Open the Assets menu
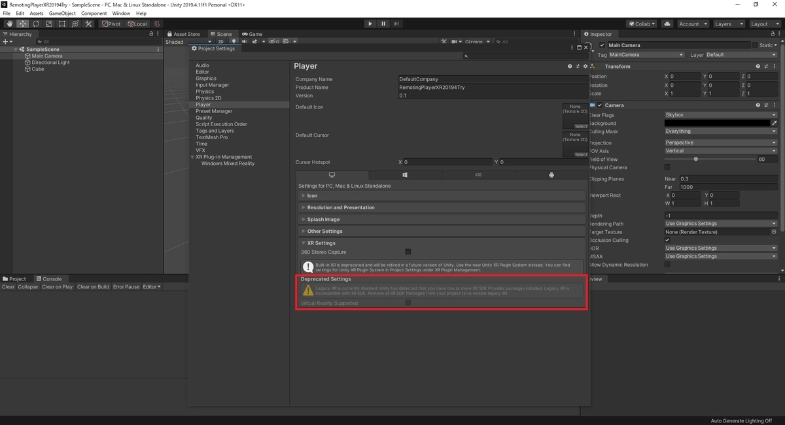This screenshot has height=425, width=785. click(x=37, y=13)
